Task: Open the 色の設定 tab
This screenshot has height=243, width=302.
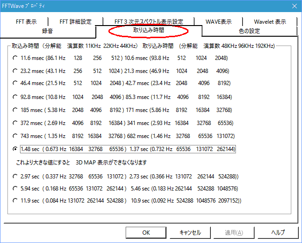Action: [249, 31]
